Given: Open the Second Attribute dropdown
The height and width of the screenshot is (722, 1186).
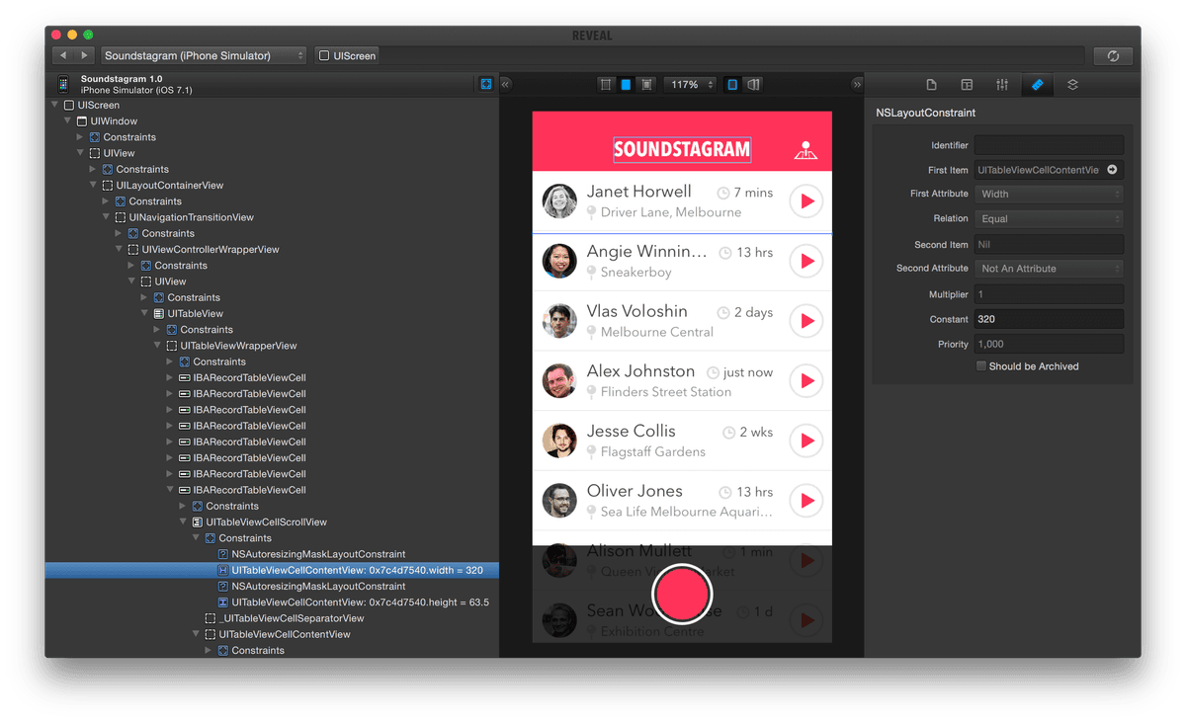Looking at the screenshot, I should tap(1049, 269).
